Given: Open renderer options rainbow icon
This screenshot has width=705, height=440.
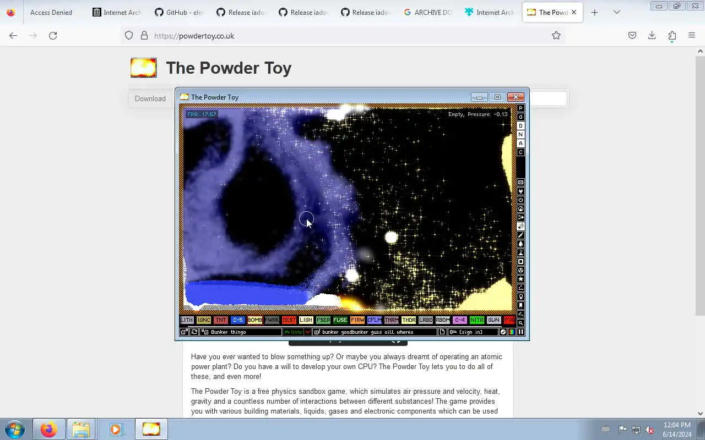Looking at the screenshot, I should [x=512, y=332].
